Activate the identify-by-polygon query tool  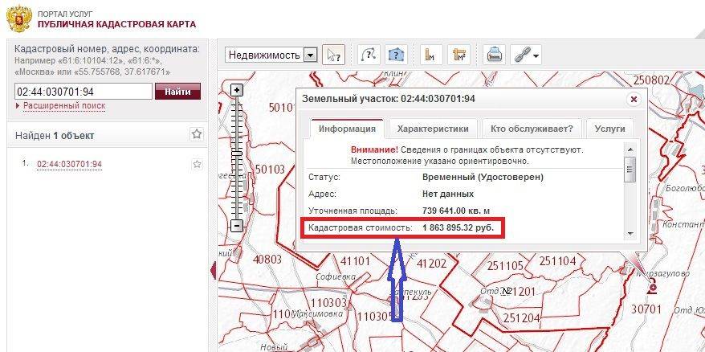(x=394, y=55)
